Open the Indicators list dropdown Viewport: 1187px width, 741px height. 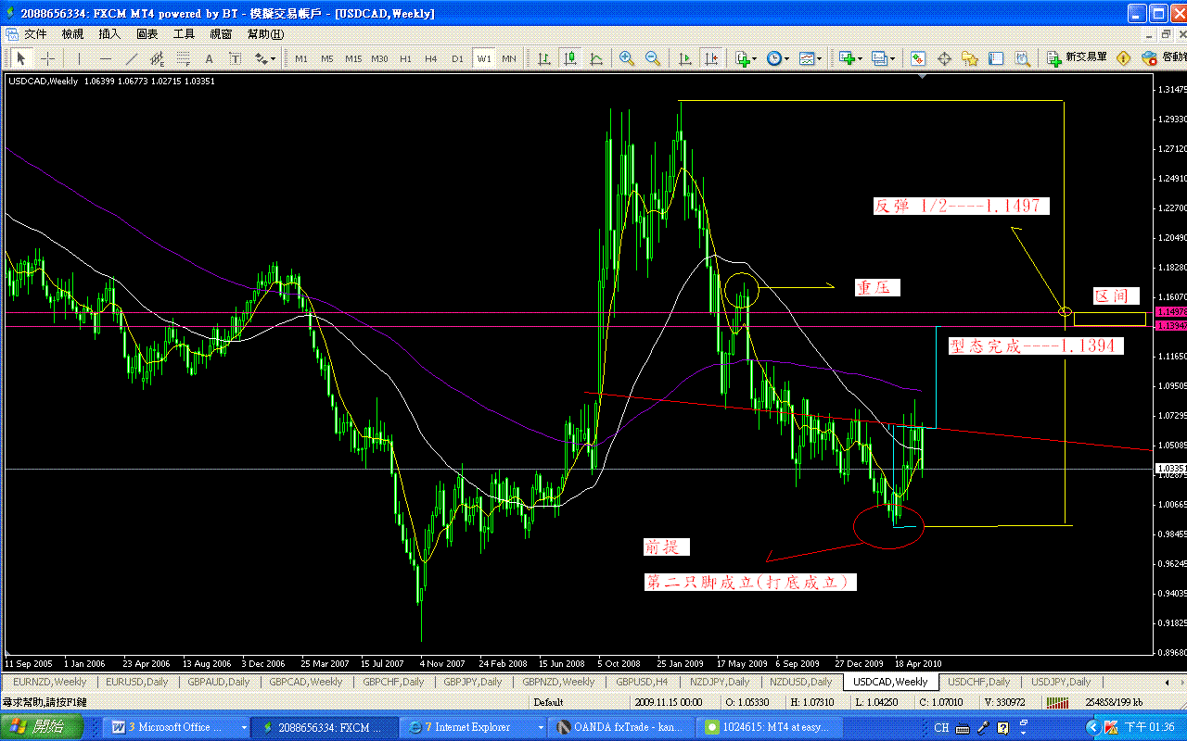pos(746,58)
